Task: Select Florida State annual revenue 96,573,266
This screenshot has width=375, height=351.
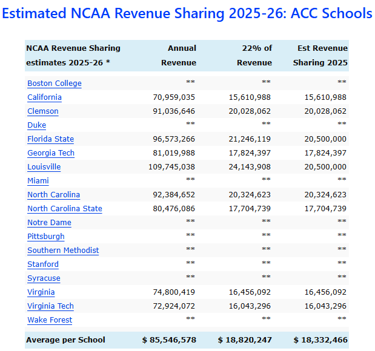Action: click(174, 139)
